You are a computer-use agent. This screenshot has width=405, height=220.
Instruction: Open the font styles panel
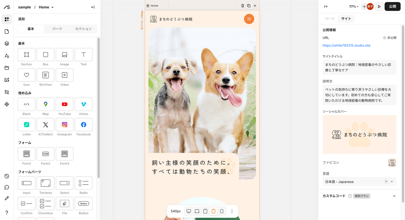[7, 56]
